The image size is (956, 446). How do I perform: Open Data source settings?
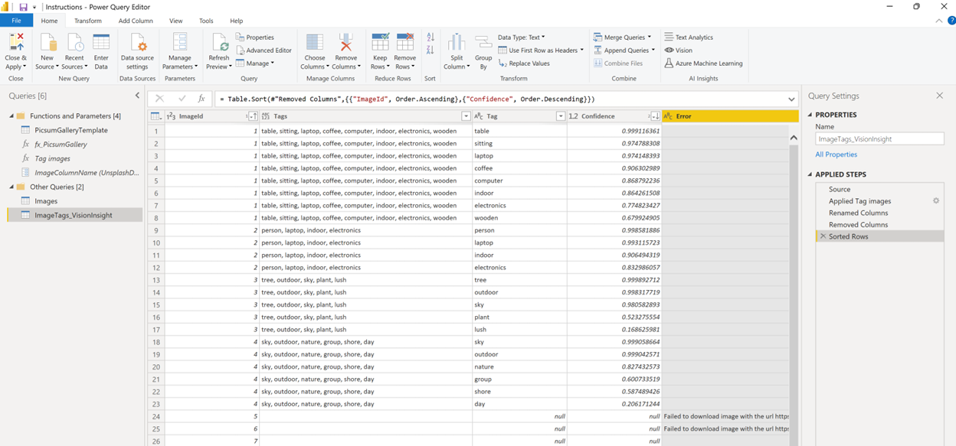pyautogui.click(x=137, y=44)
